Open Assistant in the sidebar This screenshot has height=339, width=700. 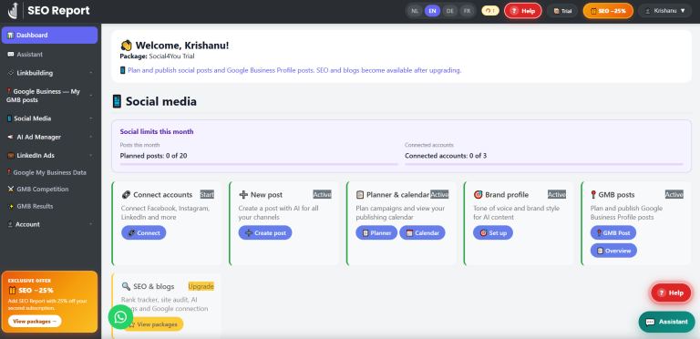click(49, 55)
